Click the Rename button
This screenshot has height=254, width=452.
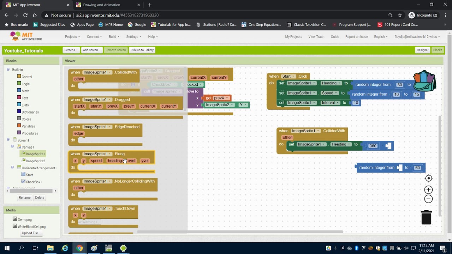tap(25, 198)
